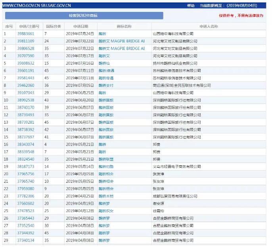Select applicant 成都弘宸贸易有限责任公司
Viewport: 272px width, 247px height.
[x=175, y=196]
